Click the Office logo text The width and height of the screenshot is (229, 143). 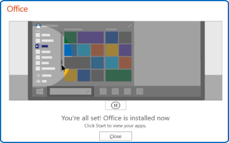click(x=17, y=9)
